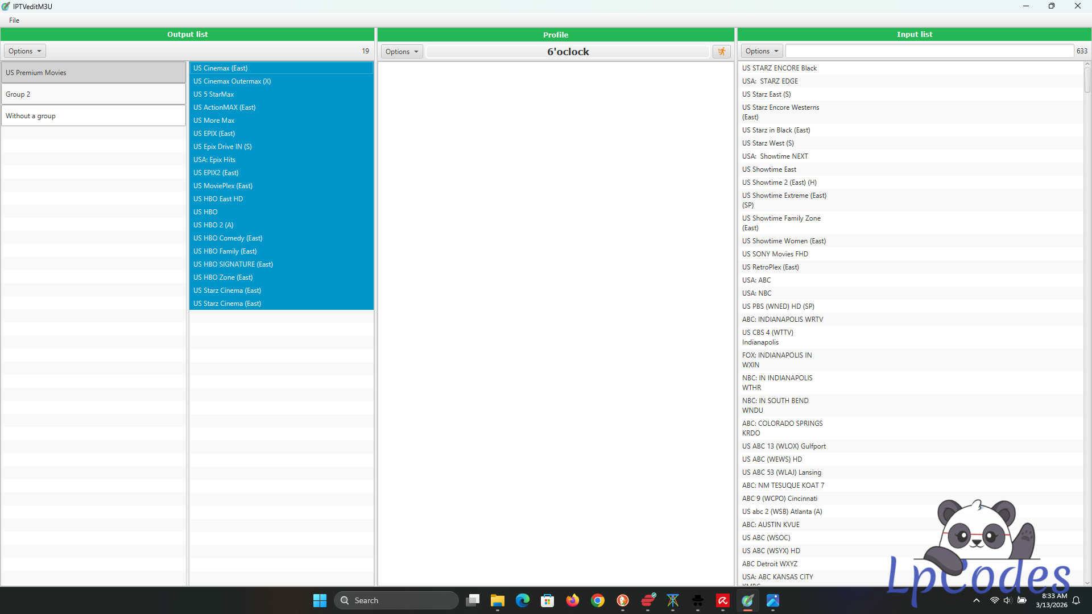
Task: Open Firefox from the taskbar
Action: 572,600
